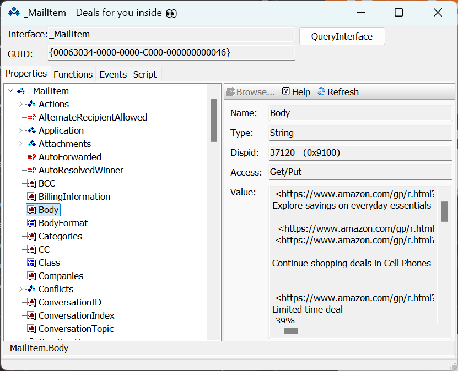The height and width of the screenshot is (371, 458).
Task: Collapse the _MailItem root node
Action: [10, 91]
